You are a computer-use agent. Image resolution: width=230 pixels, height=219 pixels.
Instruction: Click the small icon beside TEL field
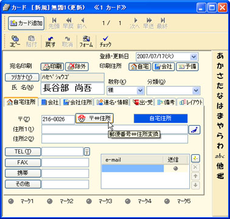[87, 152]
